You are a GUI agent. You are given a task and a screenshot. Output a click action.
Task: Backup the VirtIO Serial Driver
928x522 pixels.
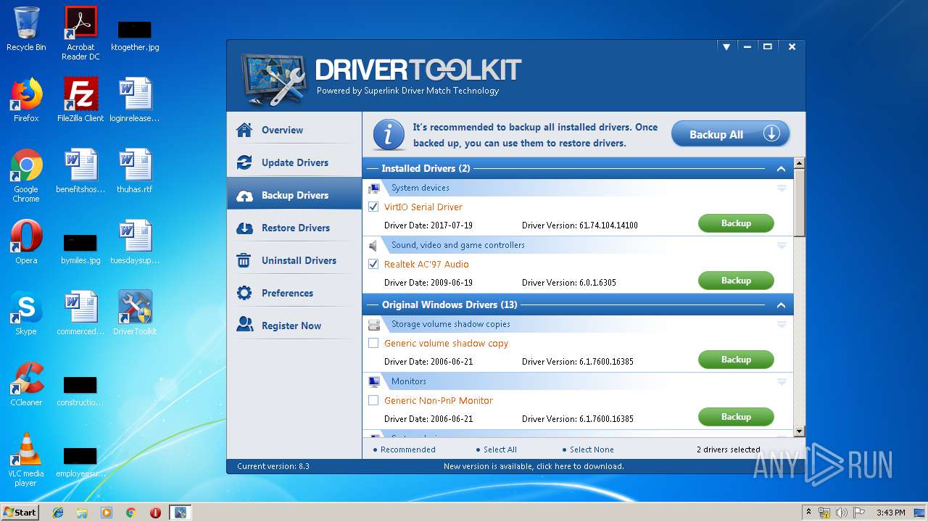pyautogui.click(x=736, y=223)
